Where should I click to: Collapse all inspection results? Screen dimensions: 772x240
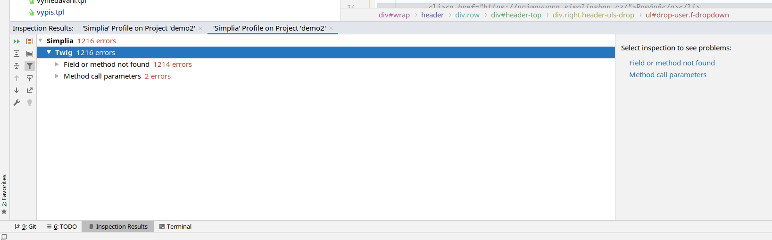tap(17, 66)
